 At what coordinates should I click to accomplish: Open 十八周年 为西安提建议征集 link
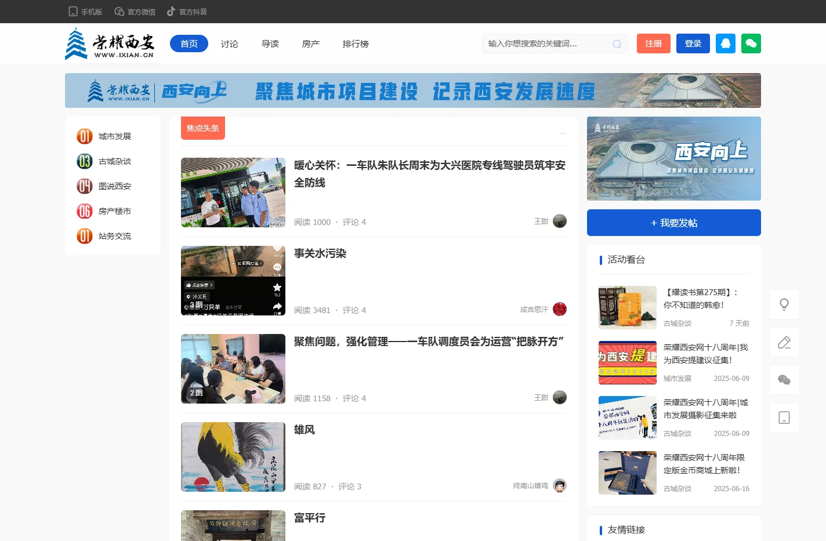tap(706, 354)
